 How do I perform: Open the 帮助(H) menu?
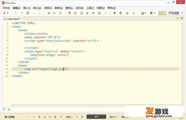pos(112,8)
